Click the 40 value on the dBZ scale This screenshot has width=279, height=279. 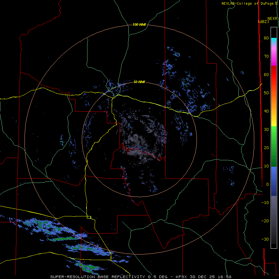click(266, 111)
